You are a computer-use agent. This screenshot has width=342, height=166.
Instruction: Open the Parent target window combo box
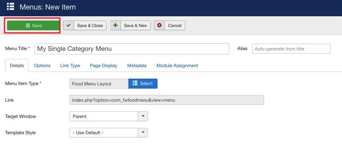(x=109, y=116)
